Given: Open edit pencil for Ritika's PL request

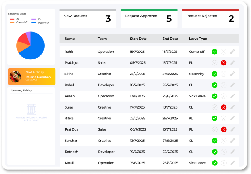Looking at the screenshot, I should (x=233, y=119).
